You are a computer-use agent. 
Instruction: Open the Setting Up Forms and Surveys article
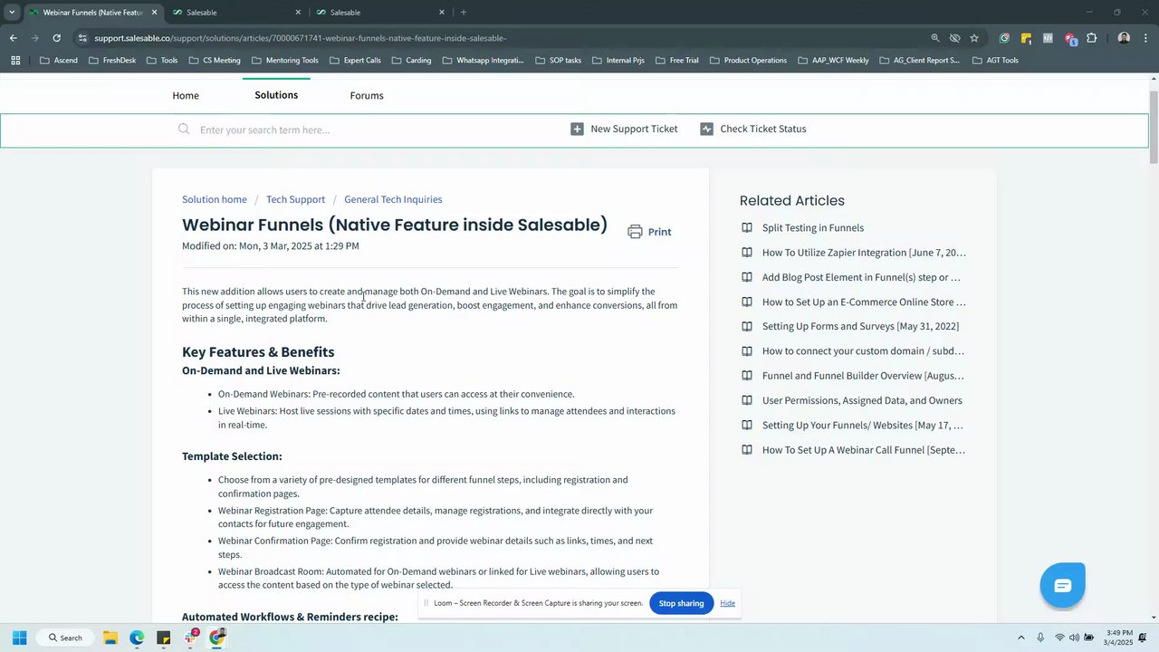(x=860, y=326)
